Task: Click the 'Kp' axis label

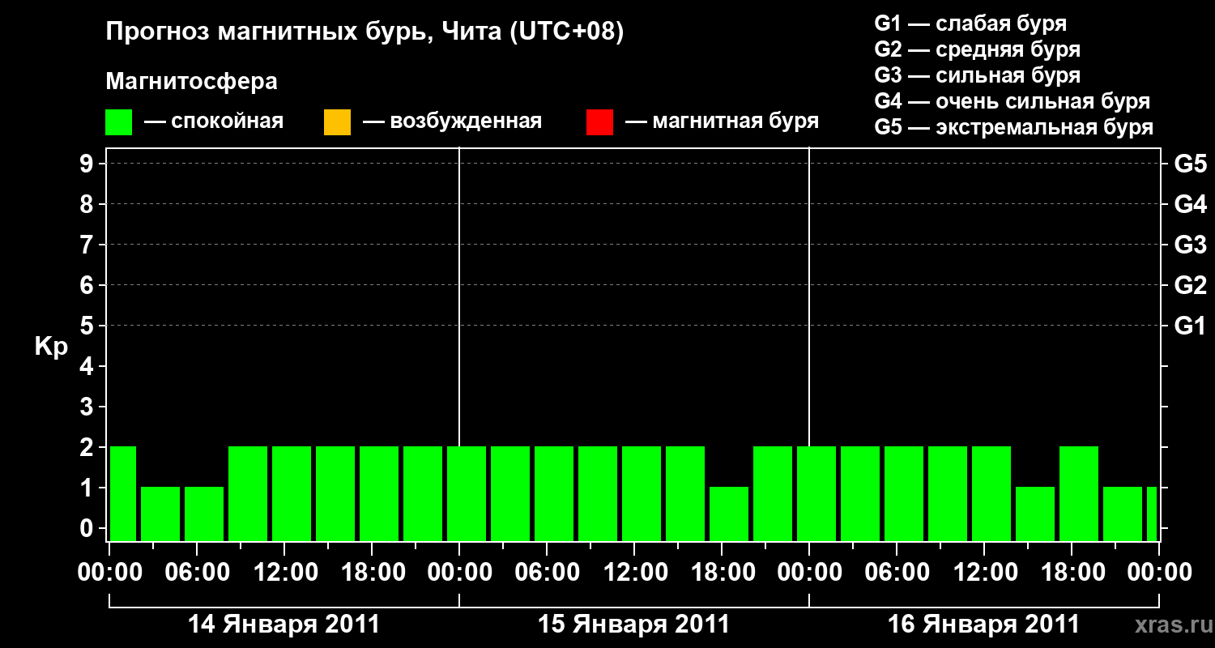Action: 51,347
